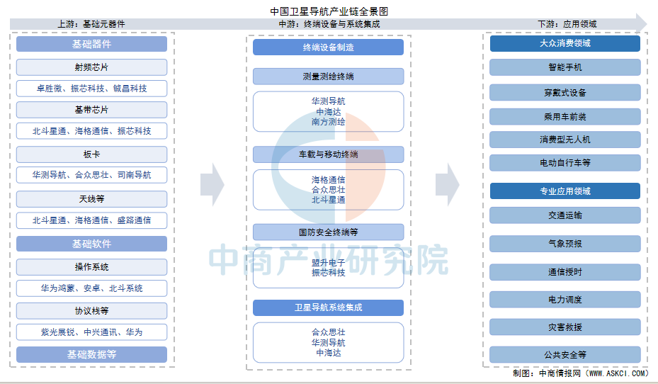Viewport: 658px width, 384px height.
Task: Click the 终端设备制造 header box
Action: click(x=328, y=47)
